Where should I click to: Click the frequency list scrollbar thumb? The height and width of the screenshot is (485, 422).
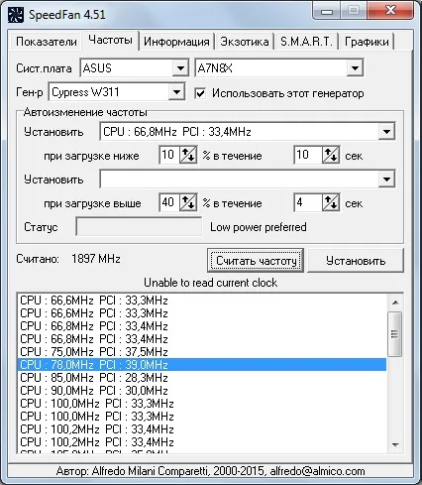tap(395, 334)
